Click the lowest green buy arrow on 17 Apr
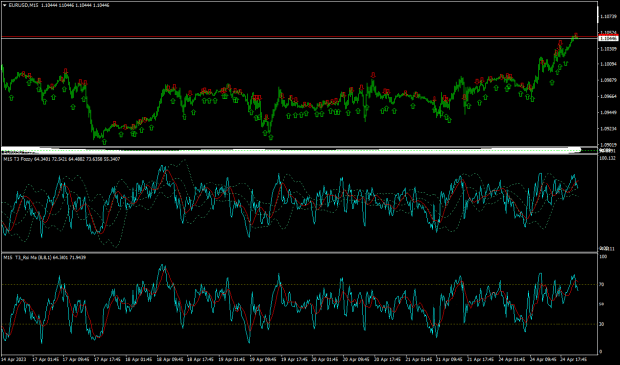Screen dimensions: 620x365 click(104, 141)
